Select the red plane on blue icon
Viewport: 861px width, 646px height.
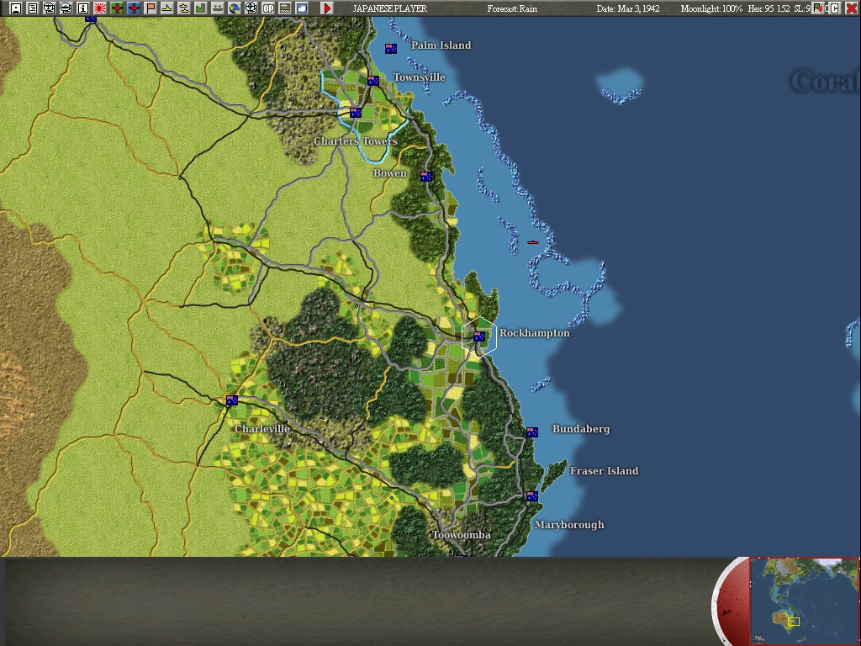[x=134, y=8]
